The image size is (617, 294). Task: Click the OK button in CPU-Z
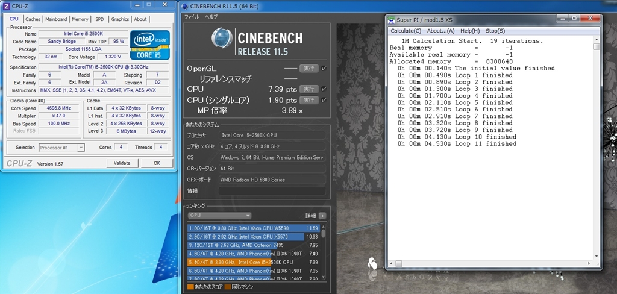click(x=157, y=163)
